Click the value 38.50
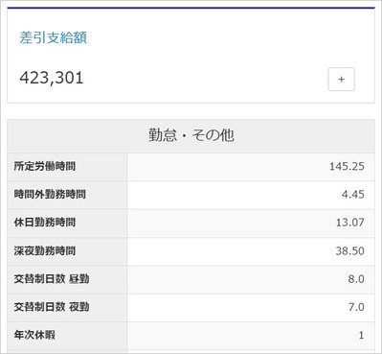This screenshot has width=382, height=354. pyautogui.click(x=350, y=250)
